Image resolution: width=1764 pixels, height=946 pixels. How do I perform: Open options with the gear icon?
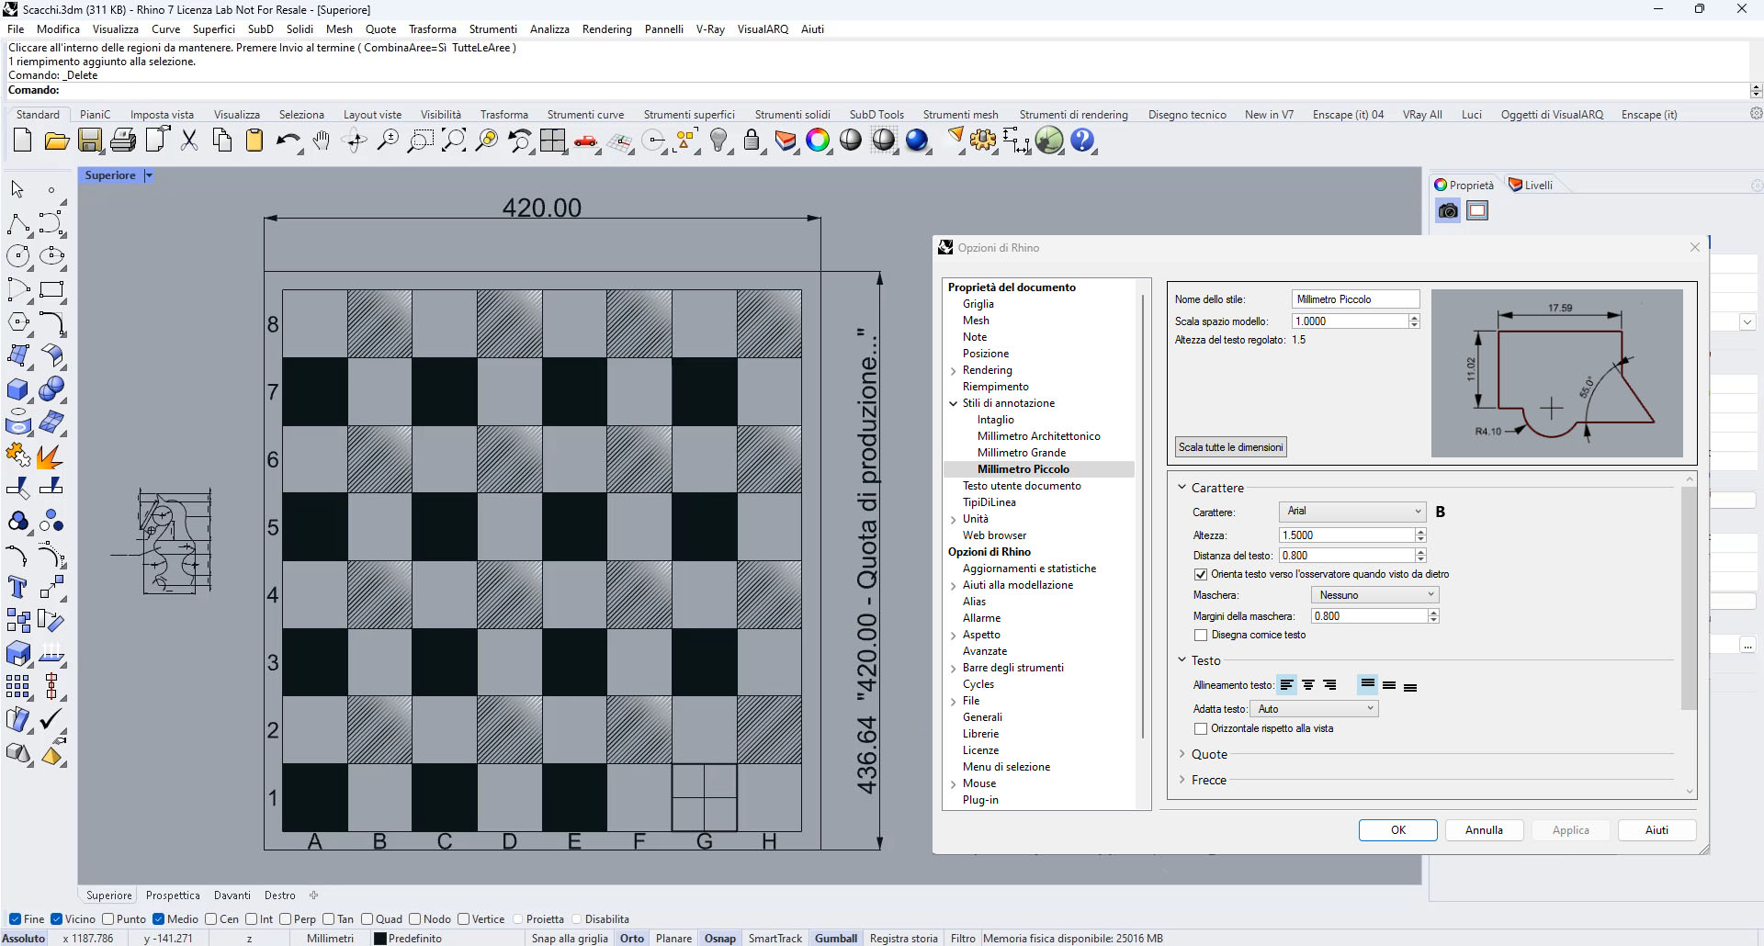(983, 141)
